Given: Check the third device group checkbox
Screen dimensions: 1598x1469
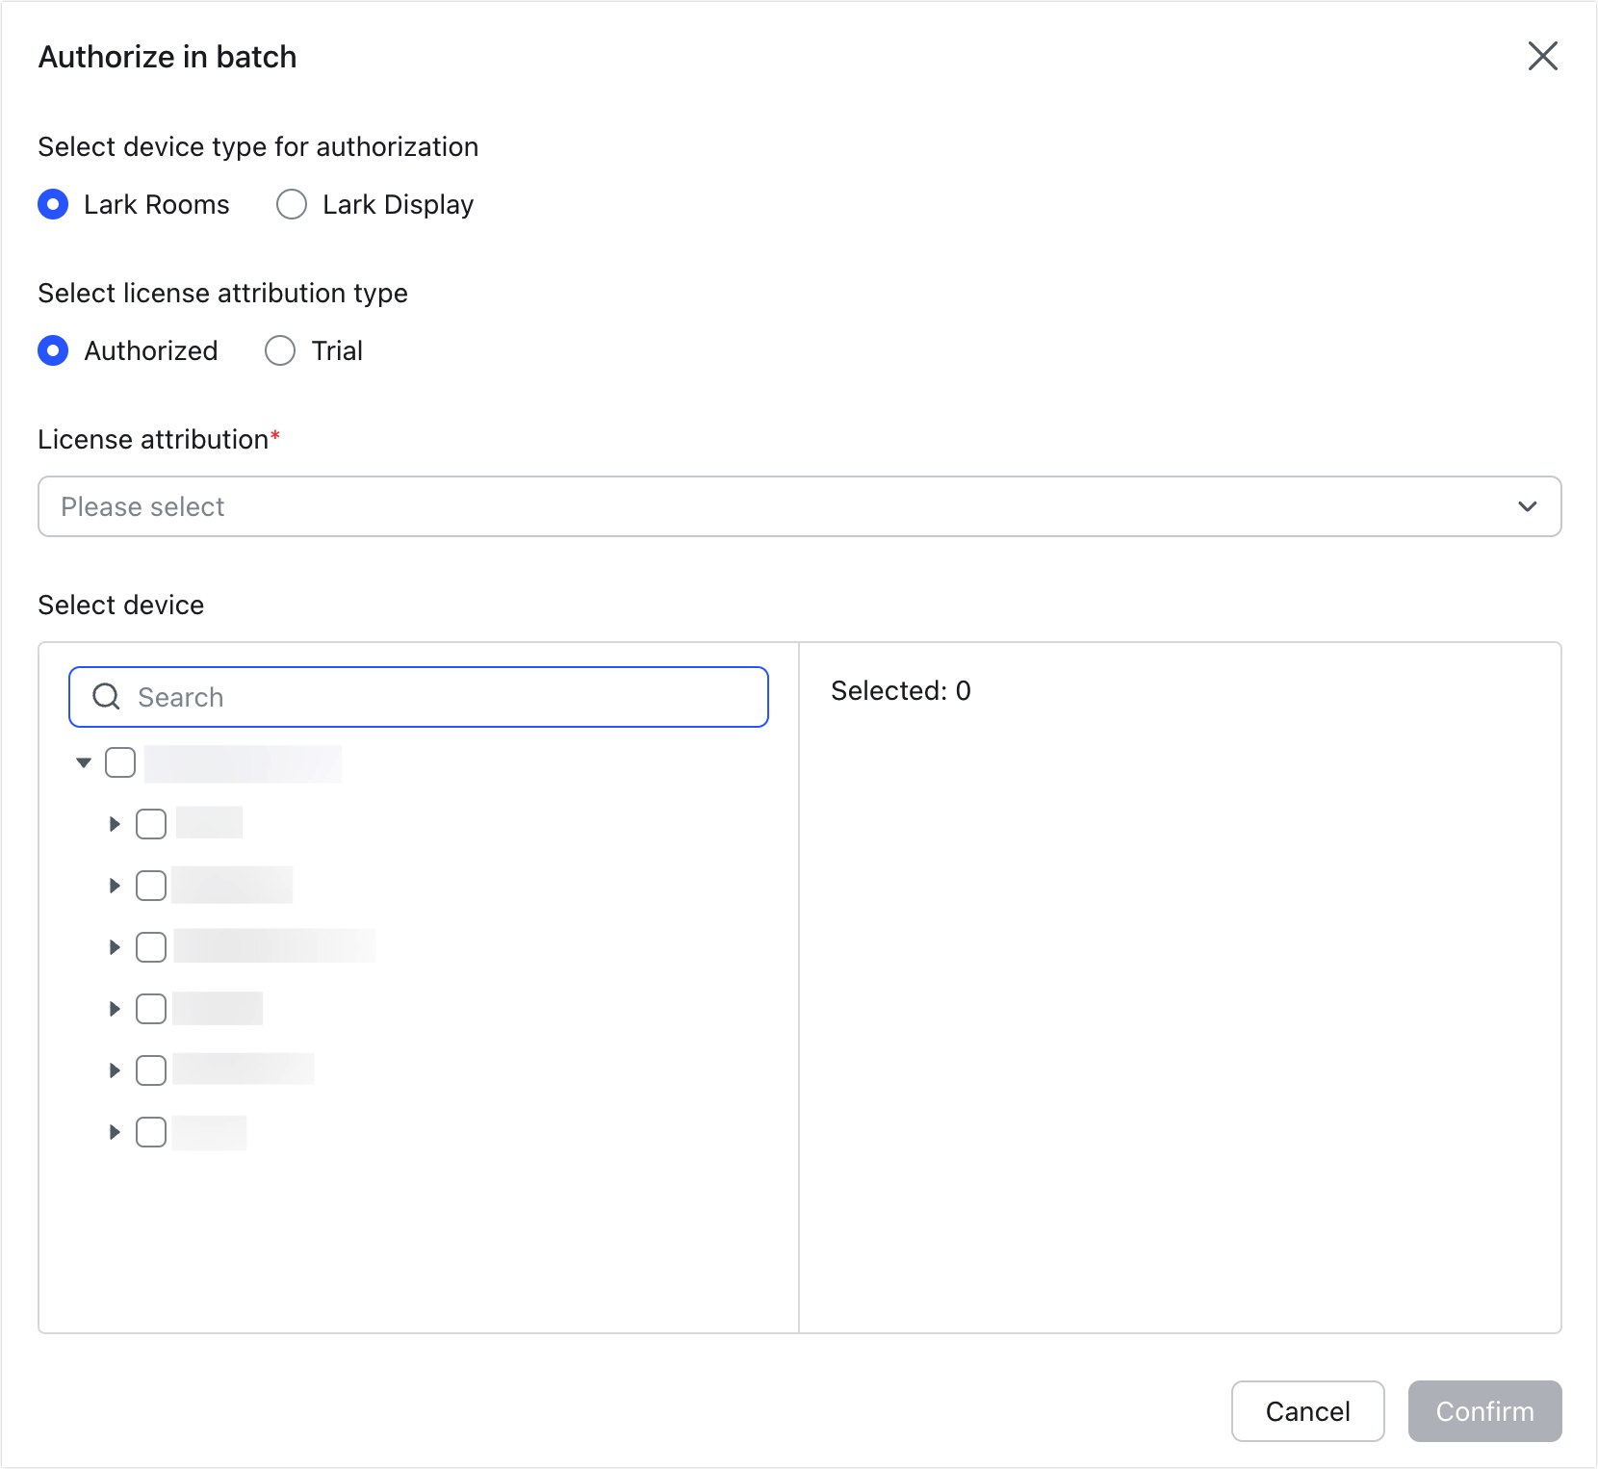Looking at the screenshot, I should tap(151, 946).
